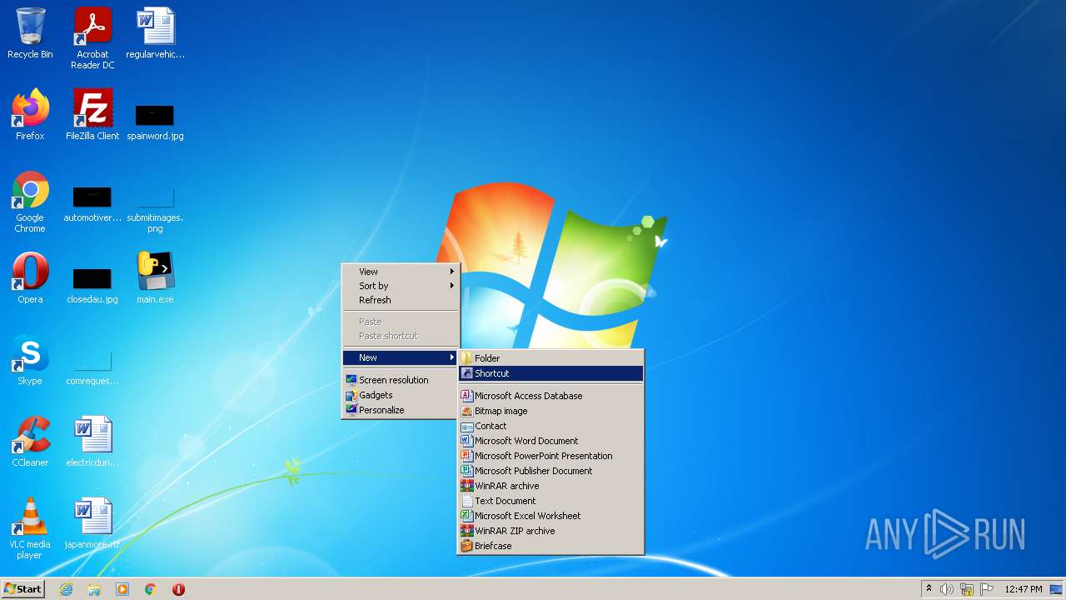
Task: Select the submitimages.png file icon
Action: [155, 210]
